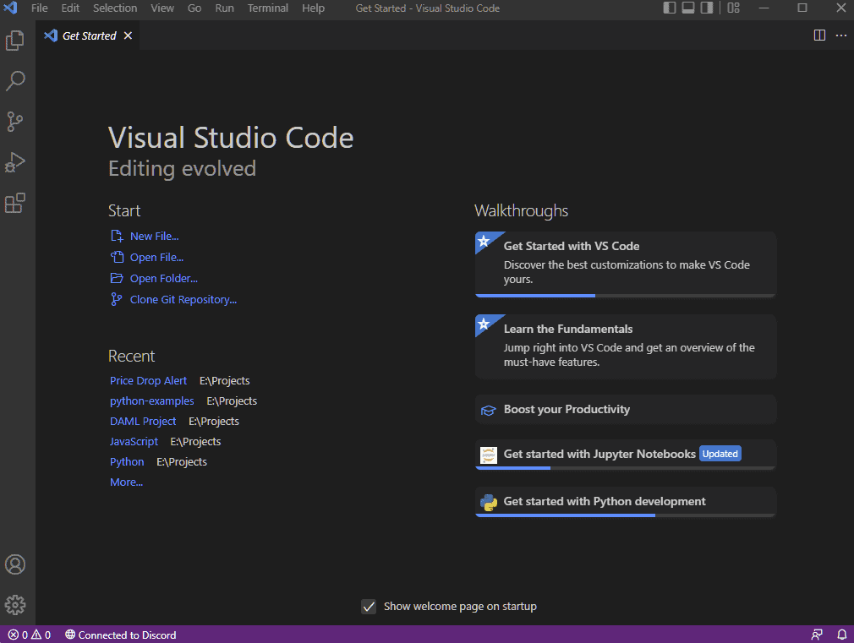This screenshot has height=643, width=854.
Task: Click E:\Projects path next to Price Drop Alert
Action: 224,380
